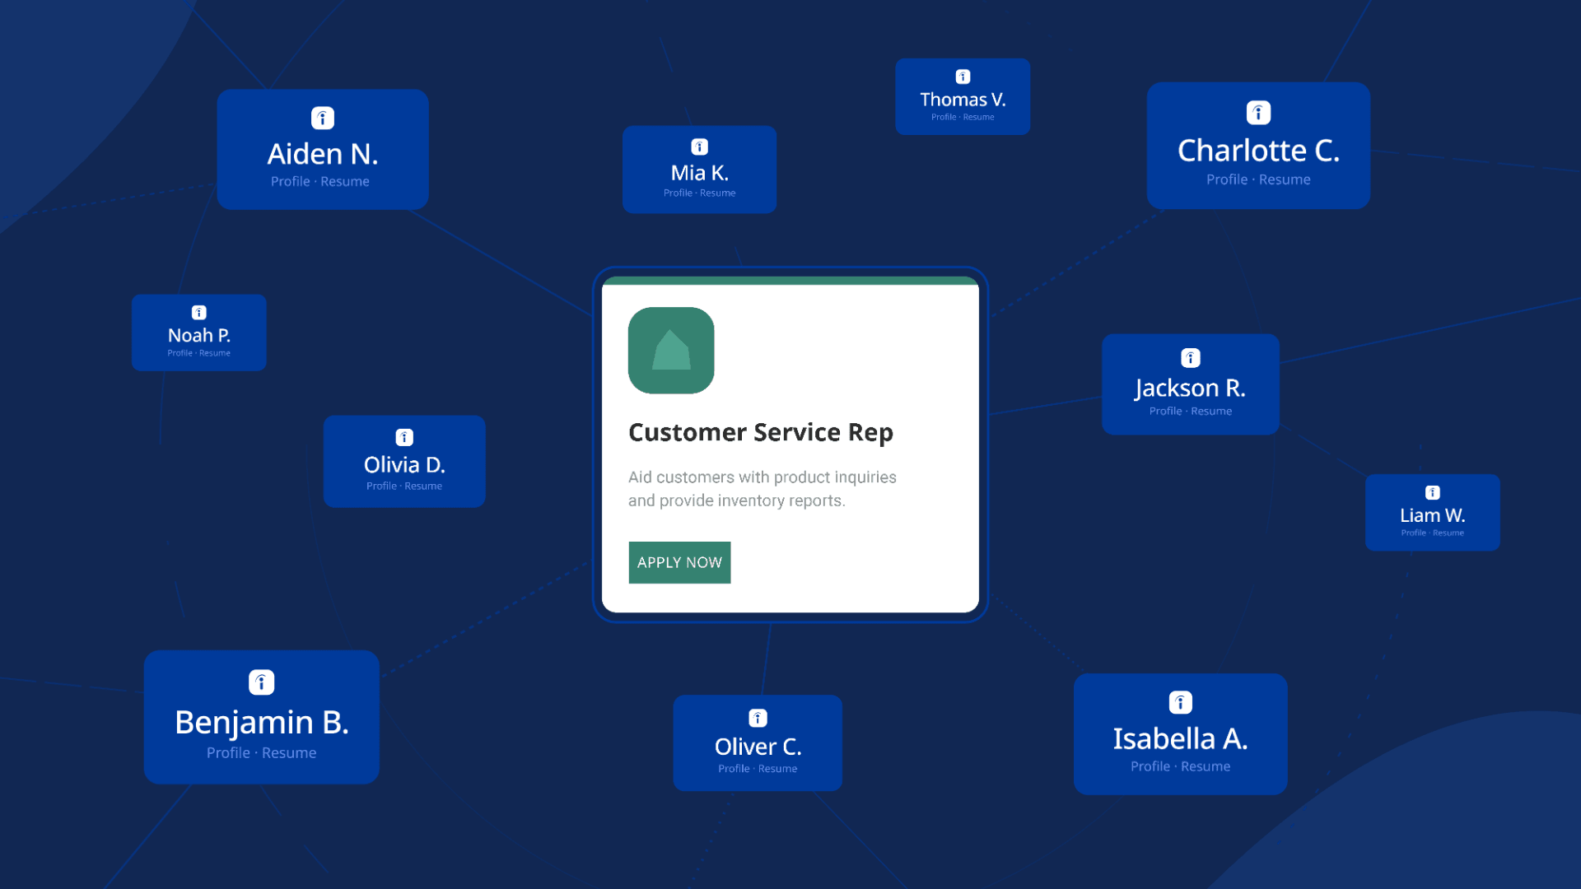Open Isabella A.'s Resume link

(1206, 766)
